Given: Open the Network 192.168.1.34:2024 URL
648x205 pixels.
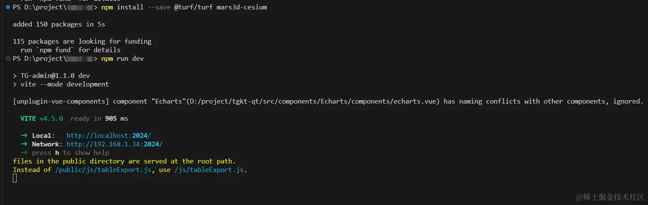Looking at the screenshot, I should pos(114,144).
